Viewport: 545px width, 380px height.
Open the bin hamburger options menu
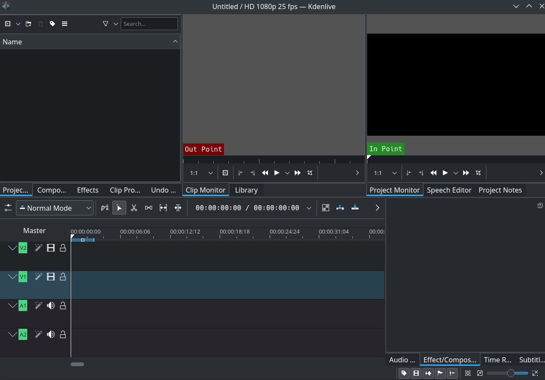(65, 24)
